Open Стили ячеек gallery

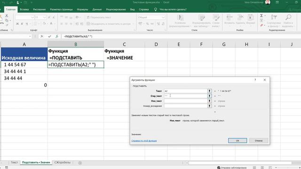[216, 21]
